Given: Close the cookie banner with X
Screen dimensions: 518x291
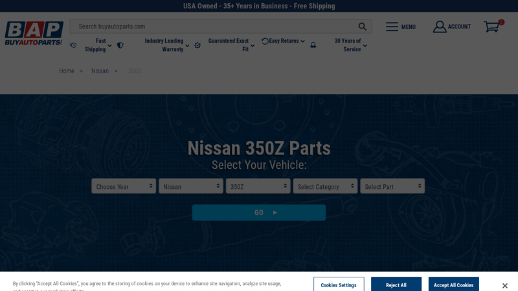Looking at the screenshot, I should (504, 285).
